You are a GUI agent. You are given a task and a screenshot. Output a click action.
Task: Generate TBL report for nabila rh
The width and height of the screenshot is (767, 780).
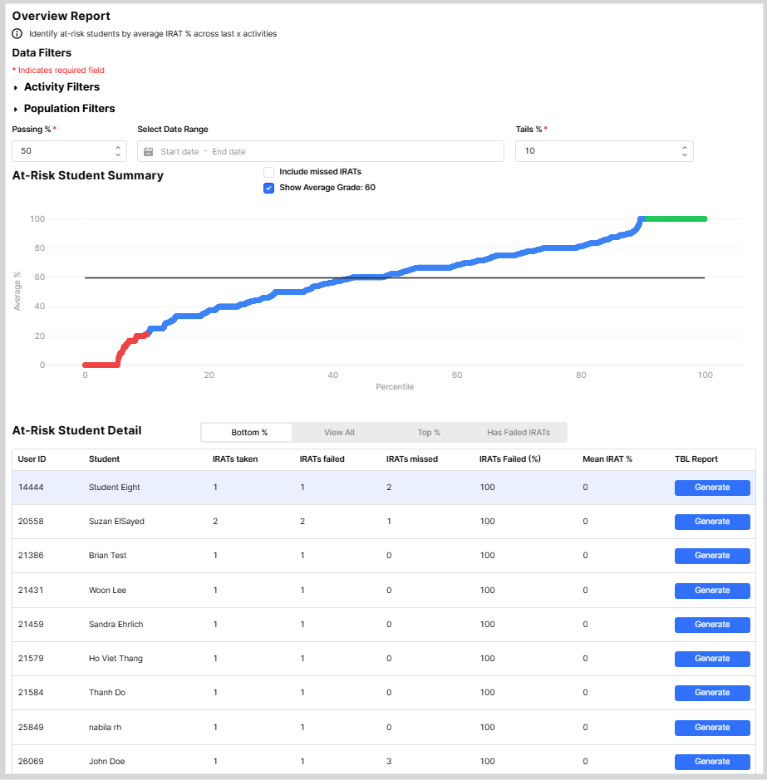pyautogui.click(x=712, y=728)
